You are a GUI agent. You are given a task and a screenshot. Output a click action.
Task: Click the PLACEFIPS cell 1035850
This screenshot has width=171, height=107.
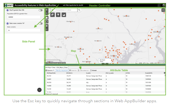[x=148, y=89]
